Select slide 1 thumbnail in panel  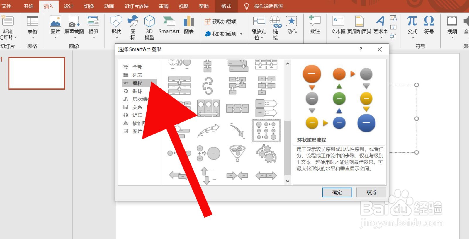click(x=37, y=73)
